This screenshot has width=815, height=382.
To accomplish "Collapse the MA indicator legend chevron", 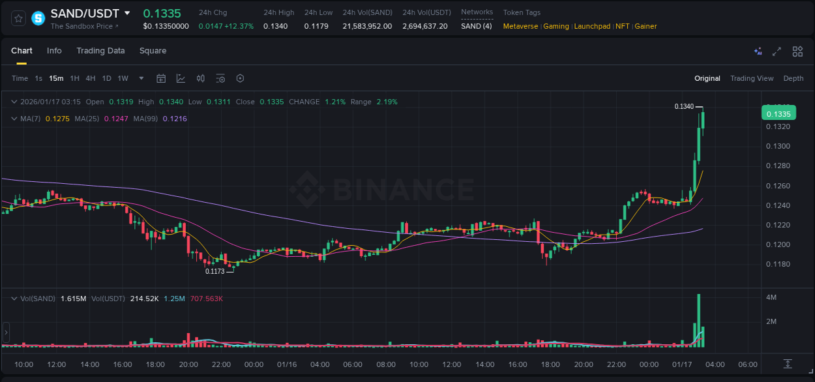I will pos(14,119).
